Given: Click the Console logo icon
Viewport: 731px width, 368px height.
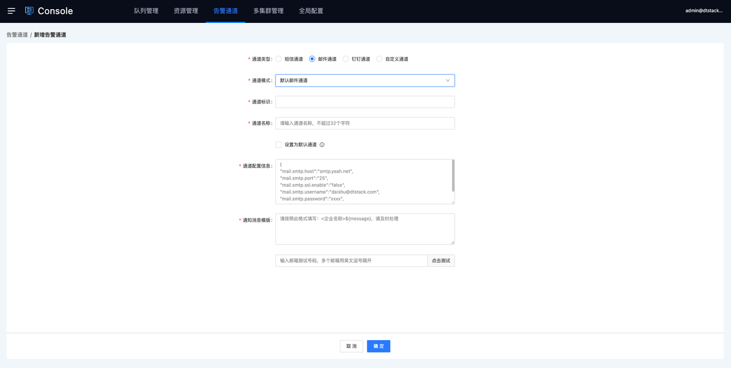Looking at the screenshot, I should point(29,11).
